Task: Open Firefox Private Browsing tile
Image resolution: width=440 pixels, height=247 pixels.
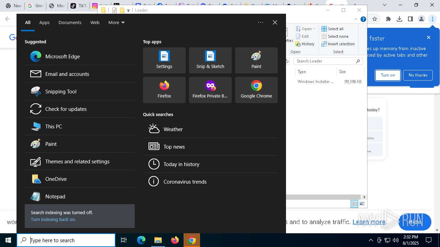Action: point(210,90)
